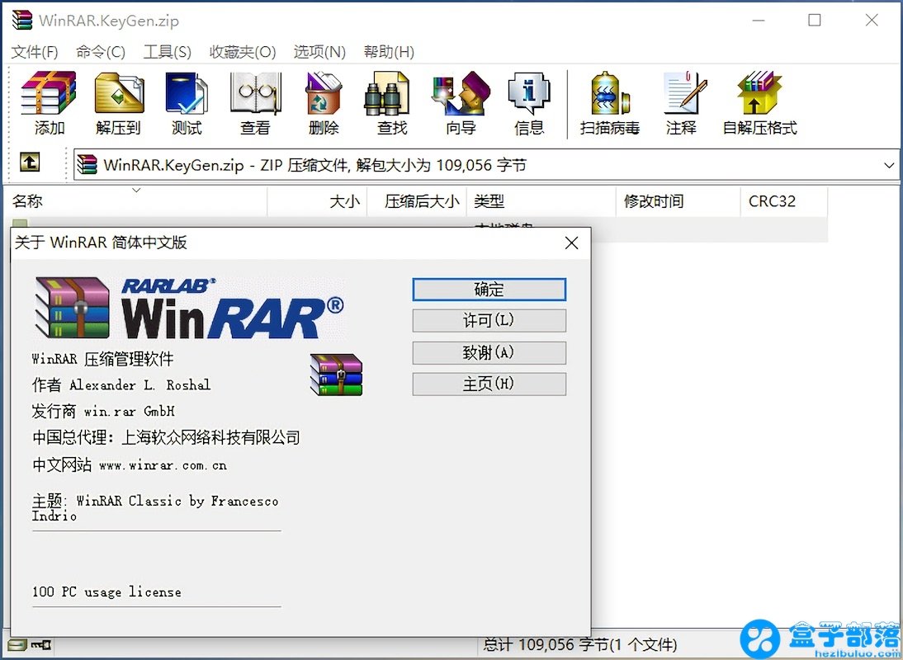Viewport: 903px width, 660px height.
Task: Click the 确定 button
Action: coord(489,290)
